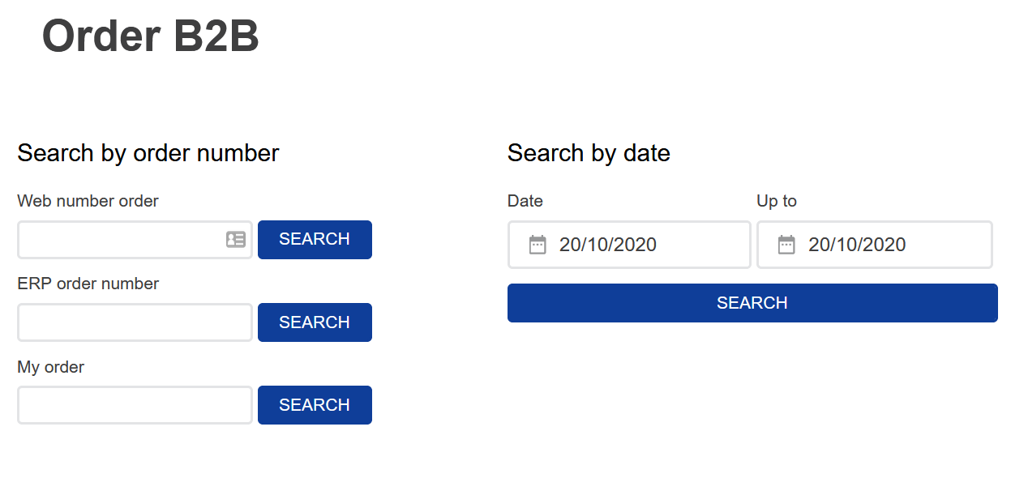Click the My order label
This screenshot has width=1011, height=478.
pyautogui.click(x=50, y=367)
